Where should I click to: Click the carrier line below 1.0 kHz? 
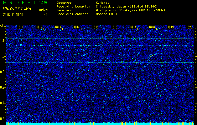(x=100, y=62)
